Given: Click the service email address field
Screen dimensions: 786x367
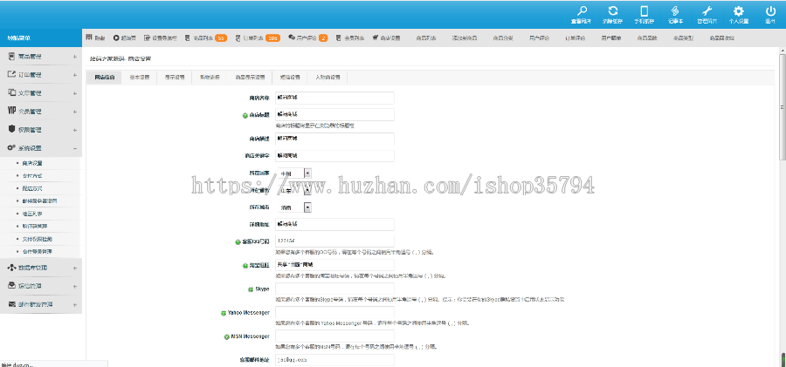Looking at the screenshot, I should 334,360.
